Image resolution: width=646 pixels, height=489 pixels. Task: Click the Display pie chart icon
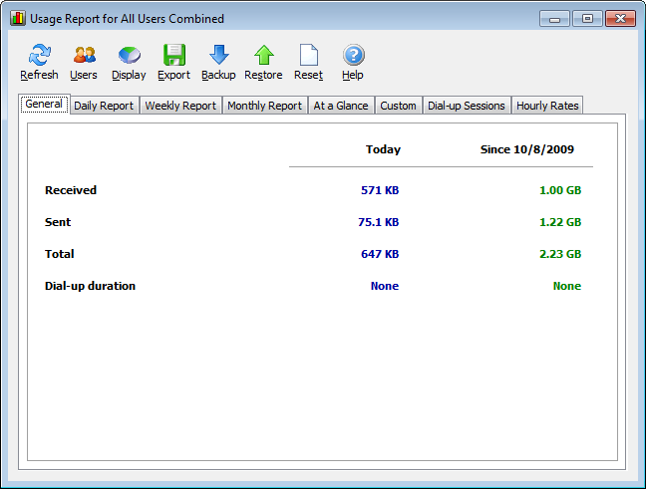point(130,55)
